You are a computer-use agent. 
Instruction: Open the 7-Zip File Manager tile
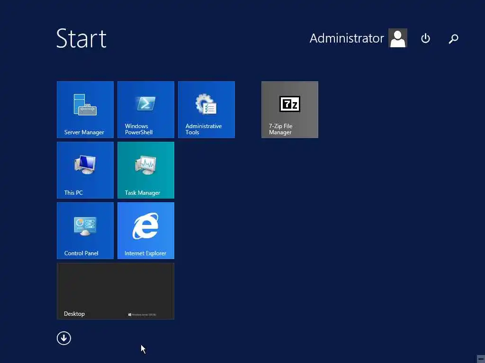289,110
